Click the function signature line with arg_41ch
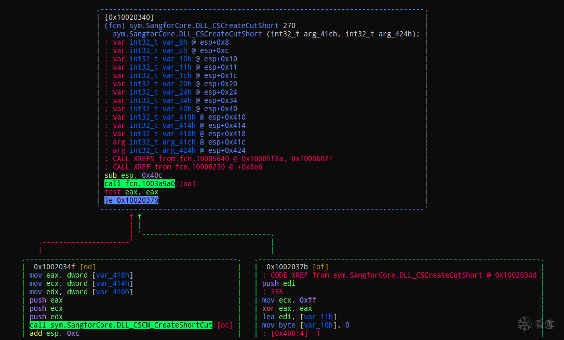 (x=266, y=34)
